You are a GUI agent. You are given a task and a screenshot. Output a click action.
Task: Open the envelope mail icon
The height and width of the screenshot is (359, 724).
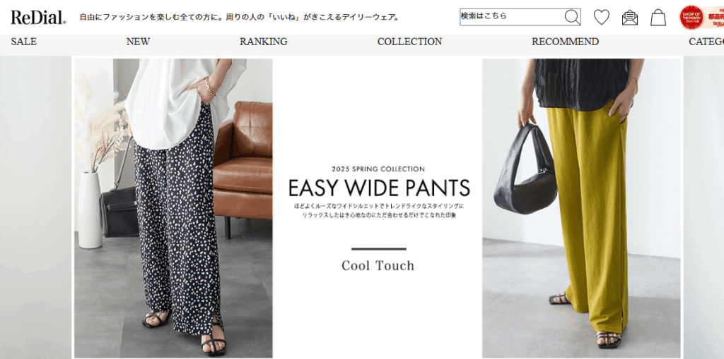[x=630, y=18]
